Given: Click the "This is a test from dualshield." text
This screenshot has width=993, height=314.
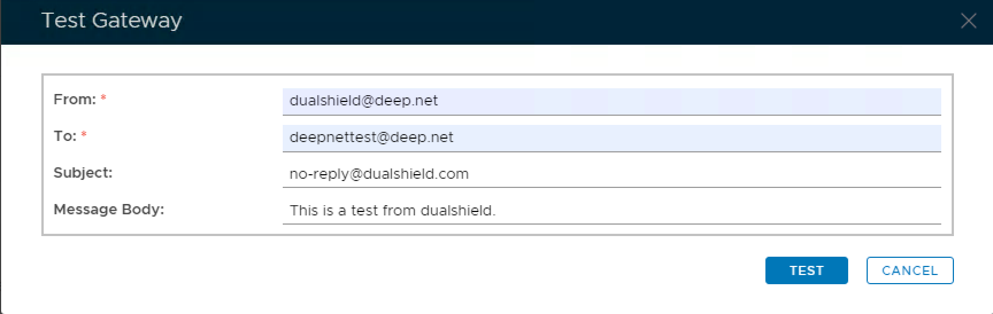Looking at the screenshot, I should [392, 211].
